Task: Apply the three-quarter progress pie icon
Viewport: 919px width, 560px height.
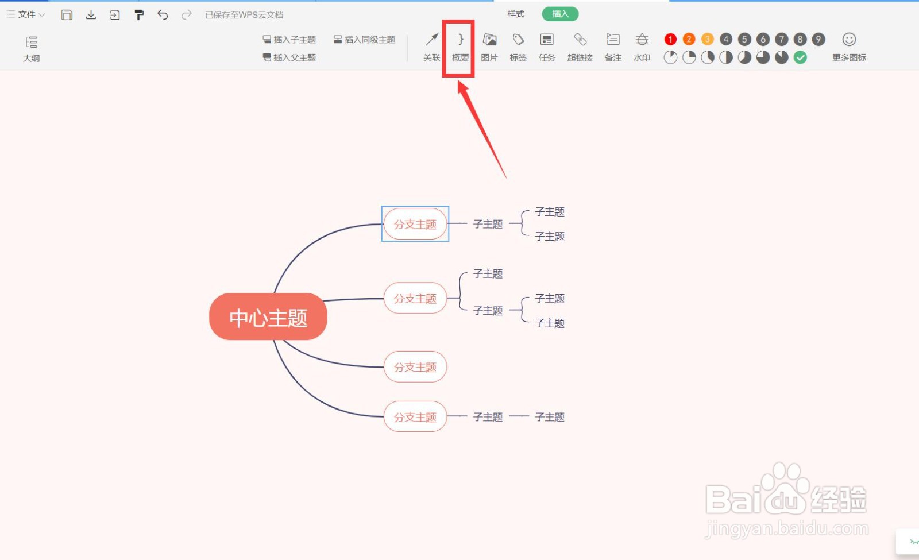Action: [763, 57]
